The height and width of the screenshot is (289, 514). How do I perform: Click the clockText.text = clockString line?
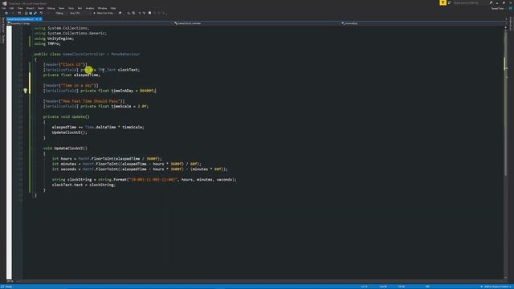(x=84, y=185)
